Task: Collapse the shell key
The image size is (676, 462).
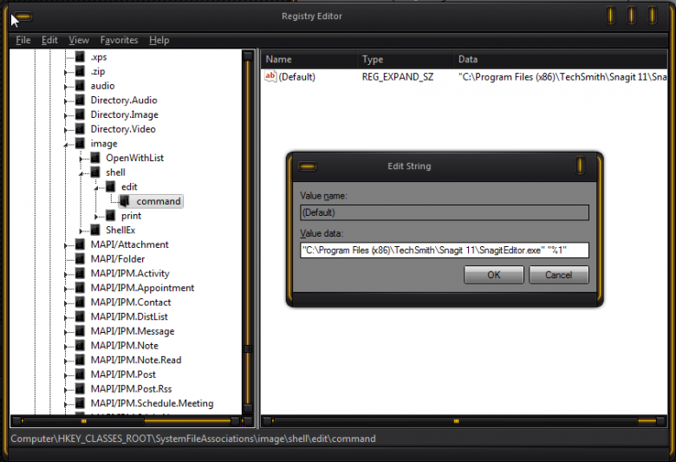Action: [81, 174]
